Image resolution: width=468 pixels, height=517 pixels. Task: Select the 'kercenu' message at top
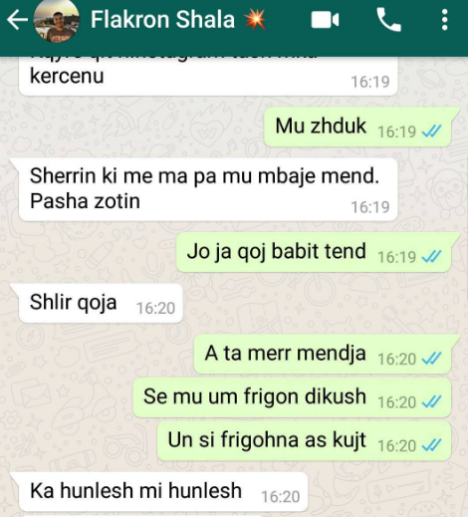[x=208, y=76]
